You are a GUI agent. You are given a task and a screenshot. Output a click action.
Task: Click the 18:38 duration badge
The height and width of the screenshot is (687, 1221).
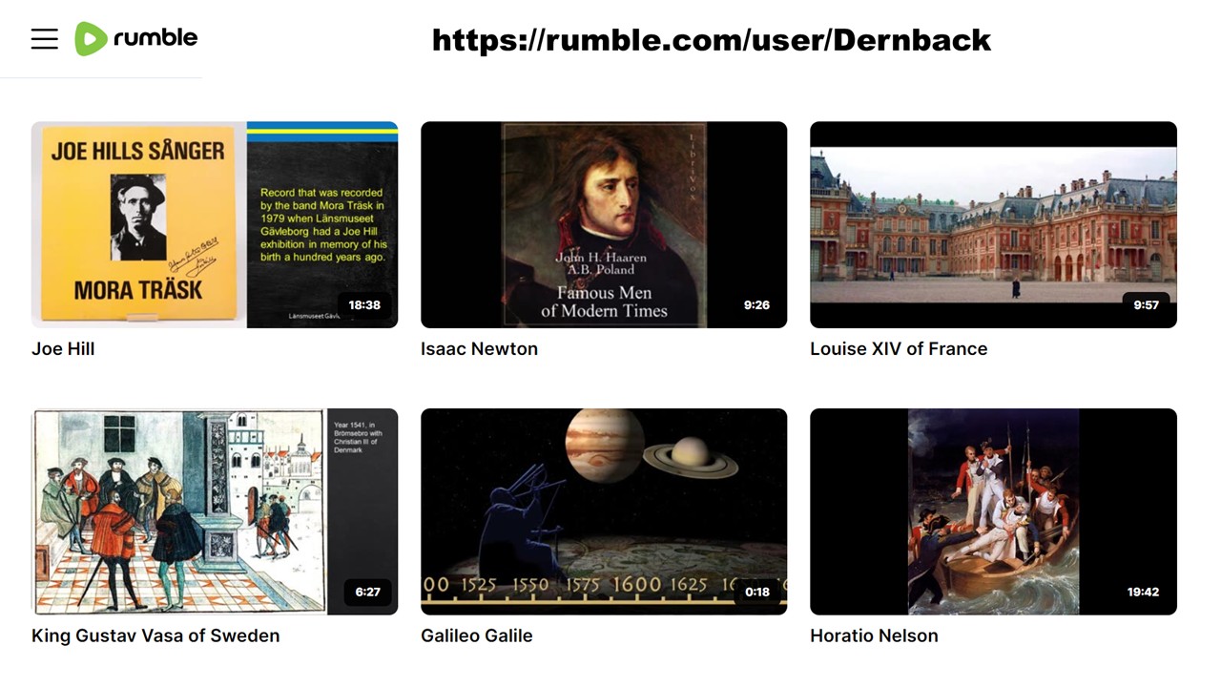[364, 305]
